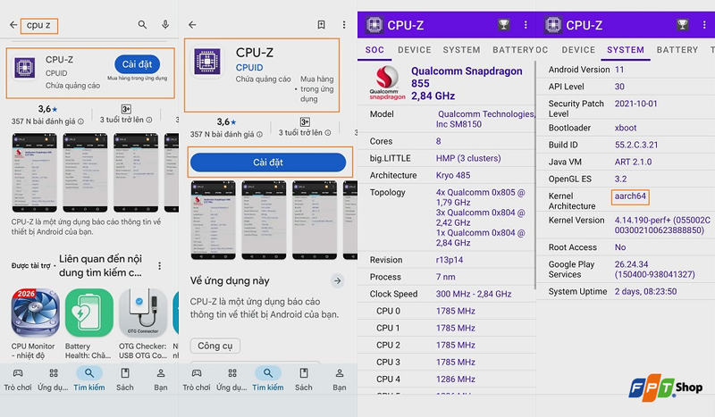Tap the Tìm kiếm search icon in the second bottom bar

point(268,373)
